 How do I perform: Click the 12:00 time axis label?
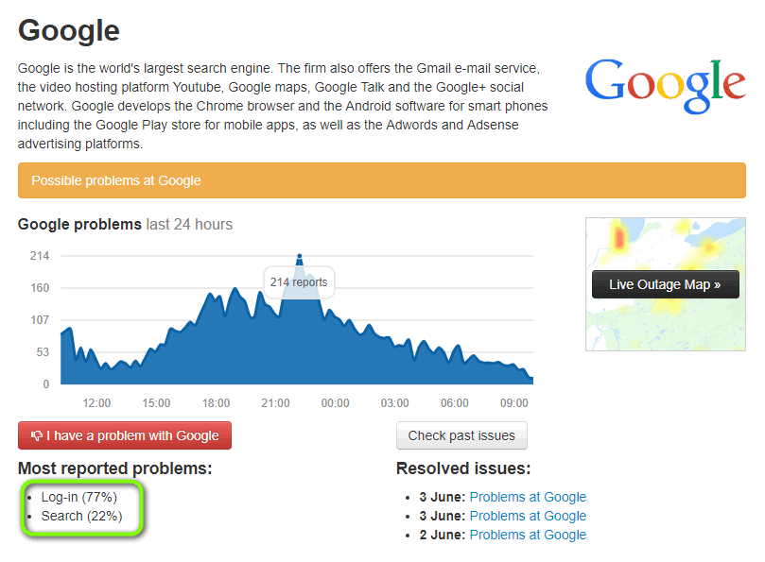(96, 403)
